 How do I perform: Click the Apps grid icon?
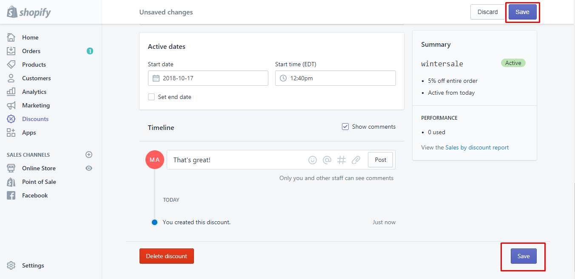tap(11, 132)
